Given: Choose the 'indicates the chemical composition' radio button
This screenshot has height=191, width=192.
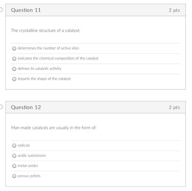Looking at the screenshot, I should pos(14,58).
